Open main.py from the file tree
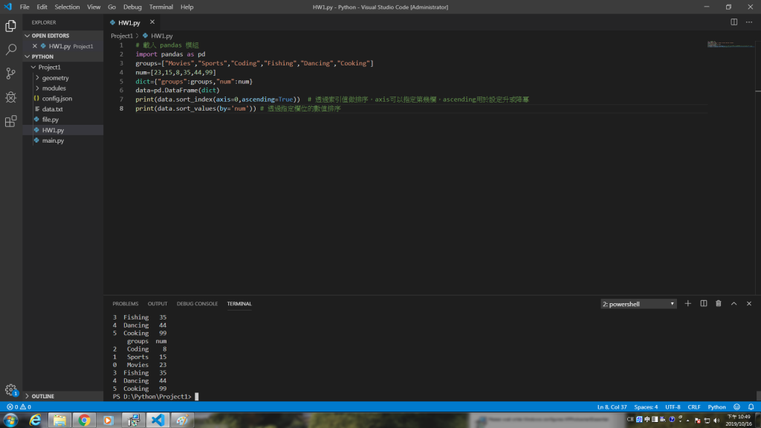Viewport: 761px width, 428px height. coord(53,140)
